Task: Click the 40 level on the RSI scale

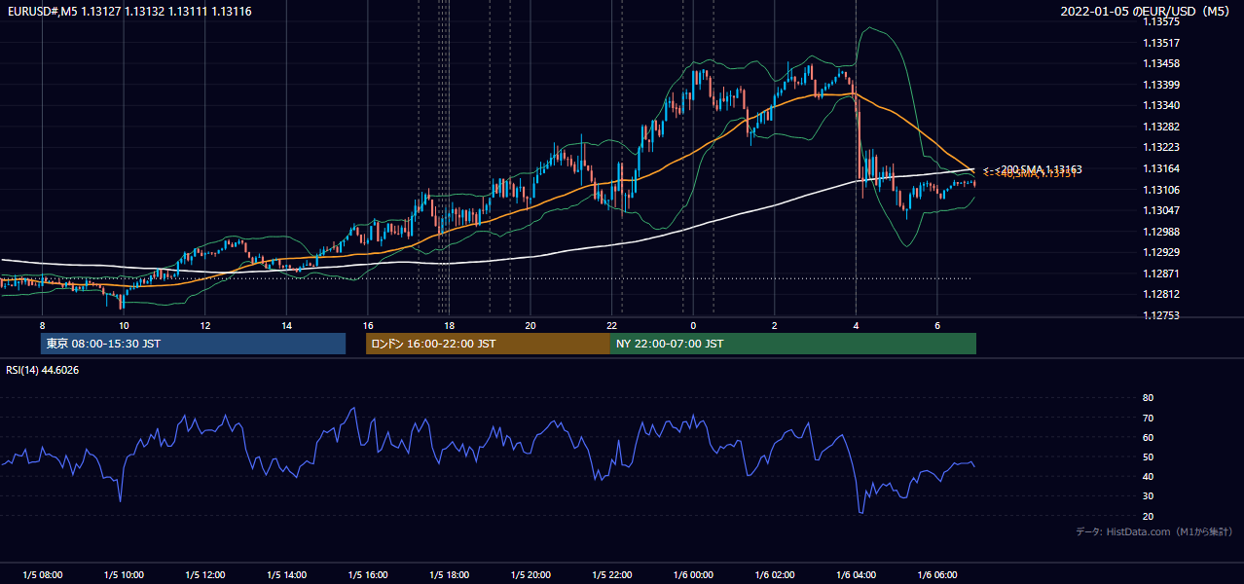Action: pos(1148,476)
